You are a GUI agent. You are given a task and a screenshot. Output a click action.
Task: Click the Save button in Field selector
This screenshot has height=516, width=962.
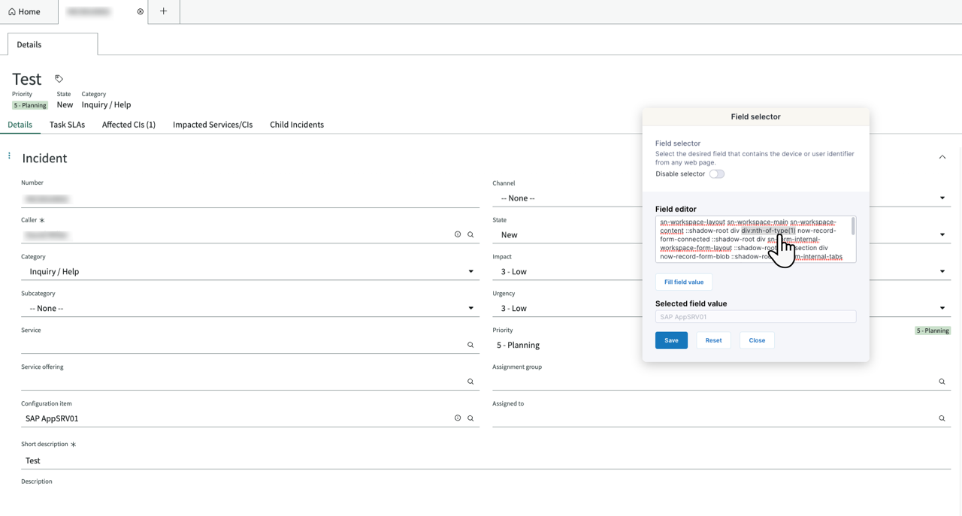(671, 340)
